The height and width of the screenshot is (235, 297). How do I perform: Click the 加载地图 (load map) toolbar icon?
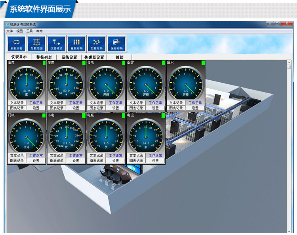click(x=36, y=44)
